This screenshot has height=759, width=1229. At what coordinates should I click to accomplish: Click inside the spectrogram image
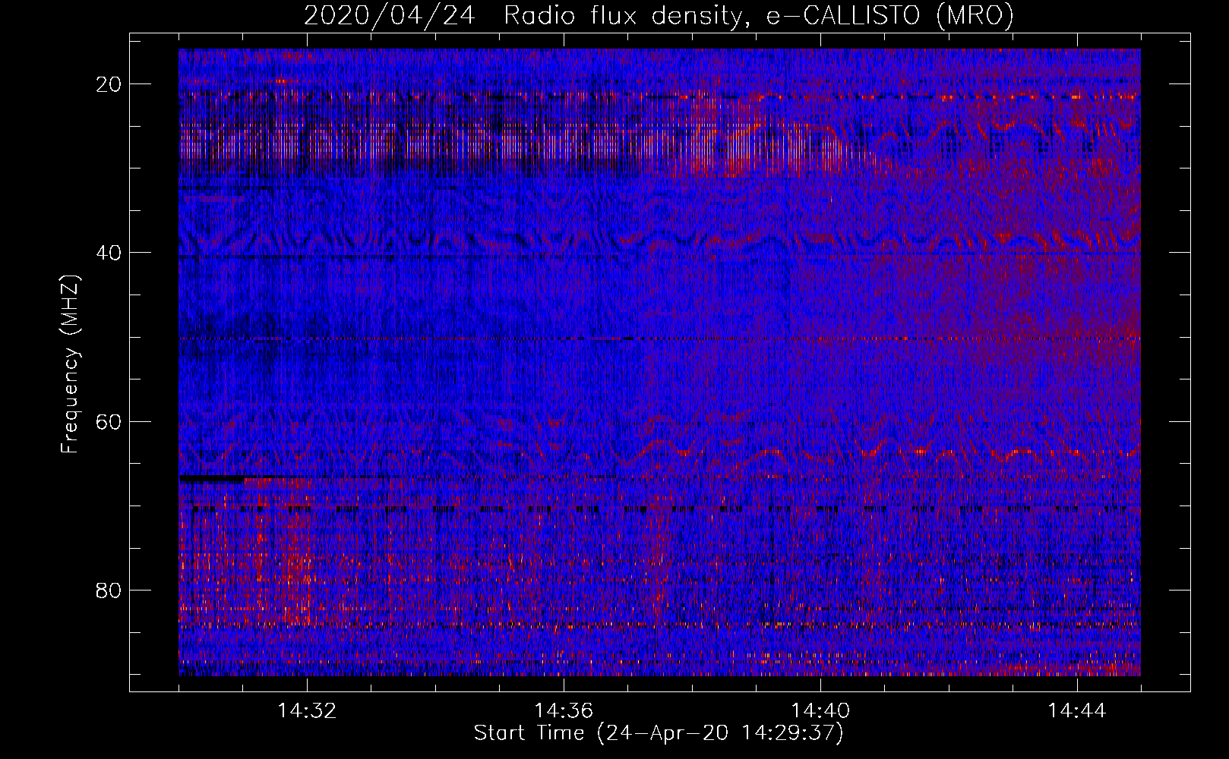click(659, 363)
